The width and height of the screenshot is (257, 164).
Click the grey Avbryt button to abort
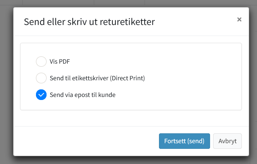point(227,141)
